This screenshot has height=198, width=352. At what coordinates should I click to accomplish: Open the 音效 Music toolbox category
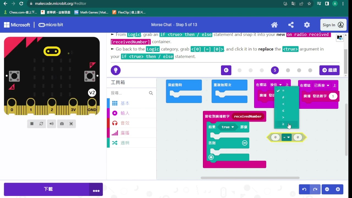point(131,123)
